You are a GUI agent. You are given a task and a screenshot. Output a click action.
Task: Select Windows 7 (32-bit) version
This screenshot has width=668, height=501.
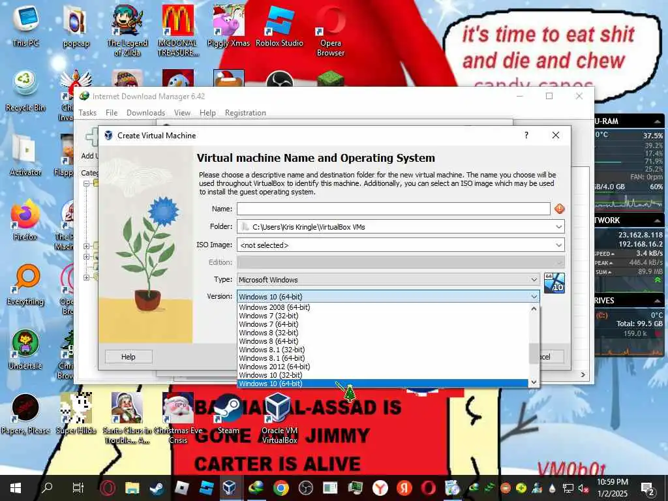click(x=382, y=316)
